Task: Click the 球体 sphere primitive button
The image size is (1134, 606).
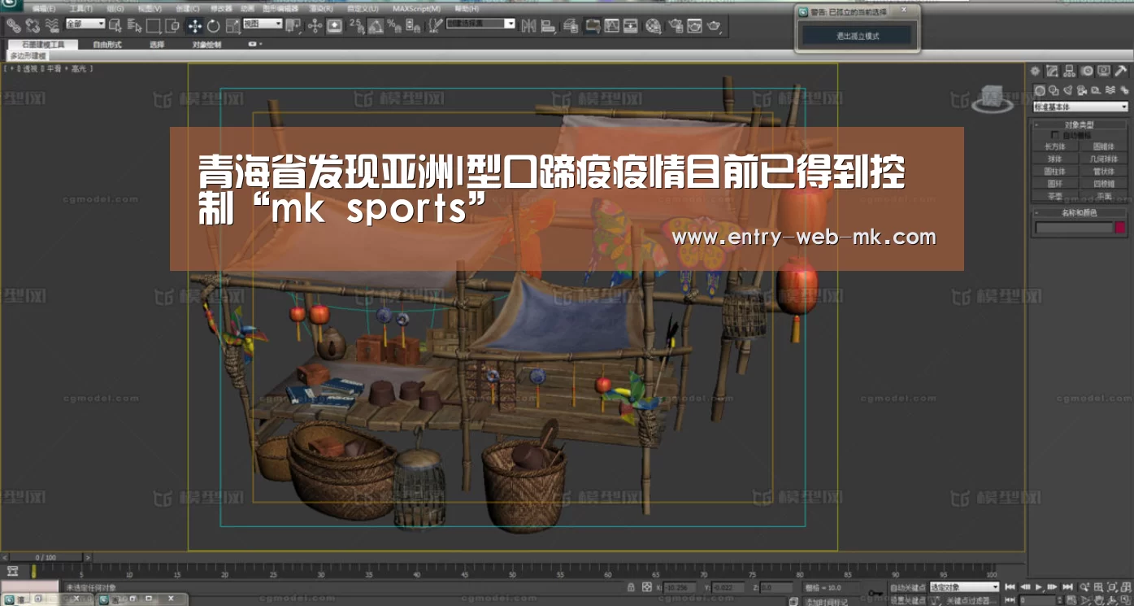Action: point(1055,159)
